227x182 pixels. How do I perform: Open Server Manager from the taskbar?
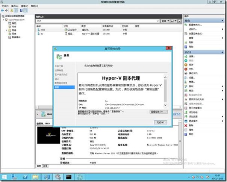coord(14,177)
